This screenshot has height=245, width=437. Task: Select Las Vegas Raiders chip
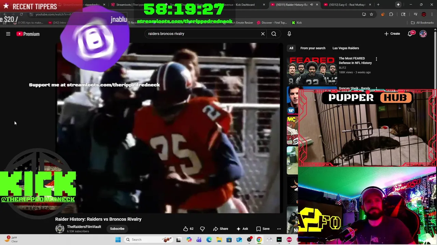346,48
